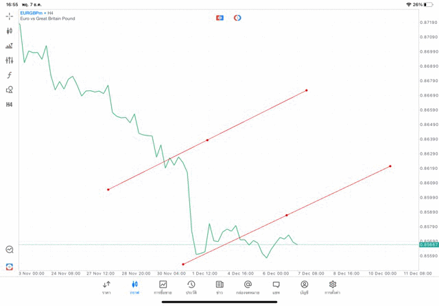Open the ประวัติ (History) tab
This screenshot has height=306, width=439.
[191, 287]
